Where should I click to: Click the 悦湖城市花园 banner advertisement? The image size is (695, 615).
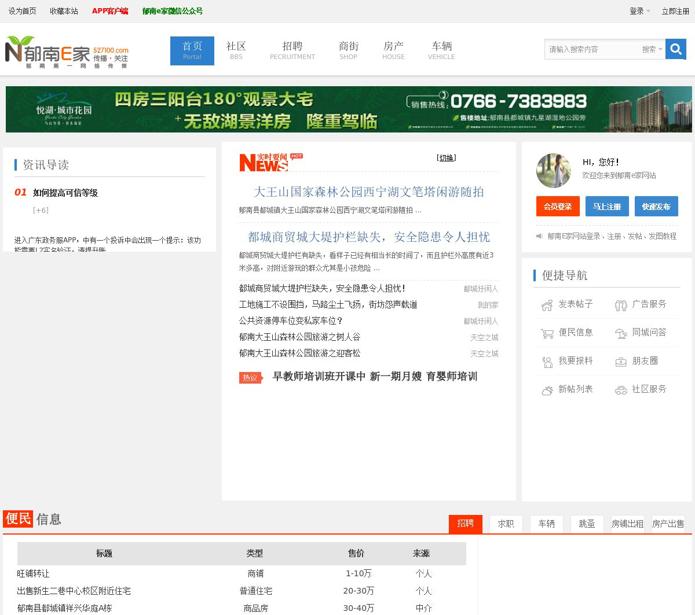349,109
